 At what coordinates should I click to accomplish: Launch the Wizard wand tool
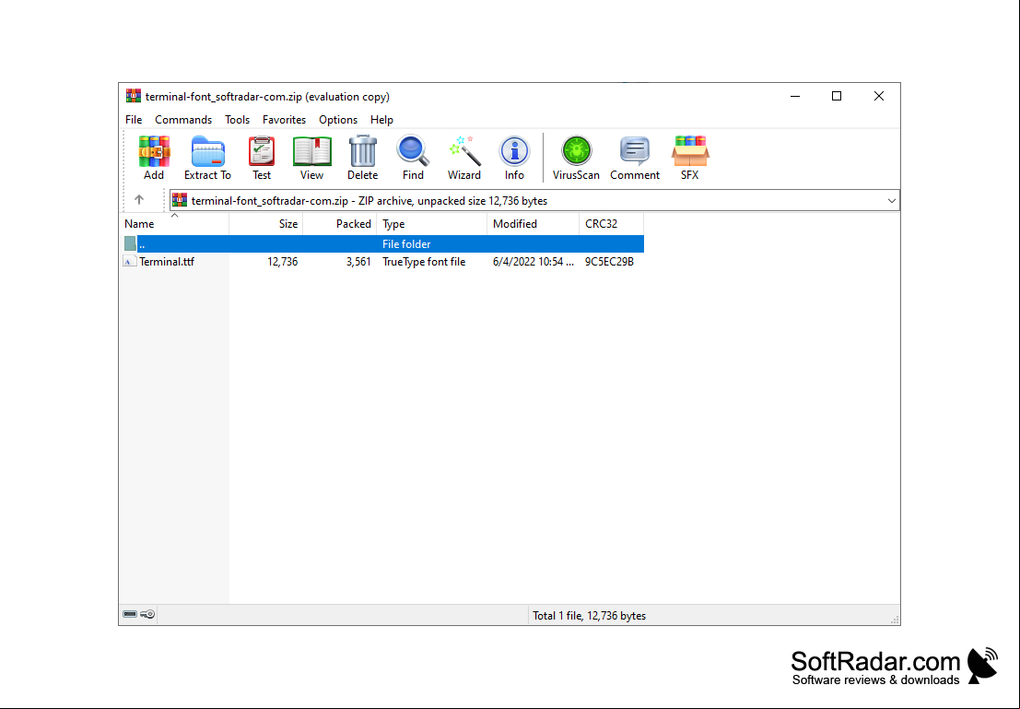tap(463, 151)
